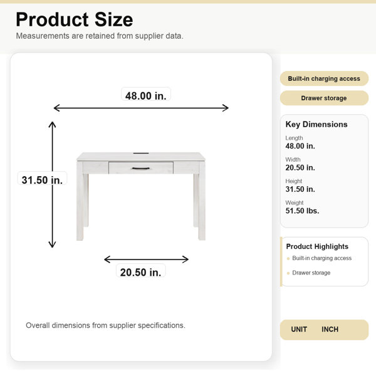Click the vertical height arrow beside desk

tap(52, 185)
